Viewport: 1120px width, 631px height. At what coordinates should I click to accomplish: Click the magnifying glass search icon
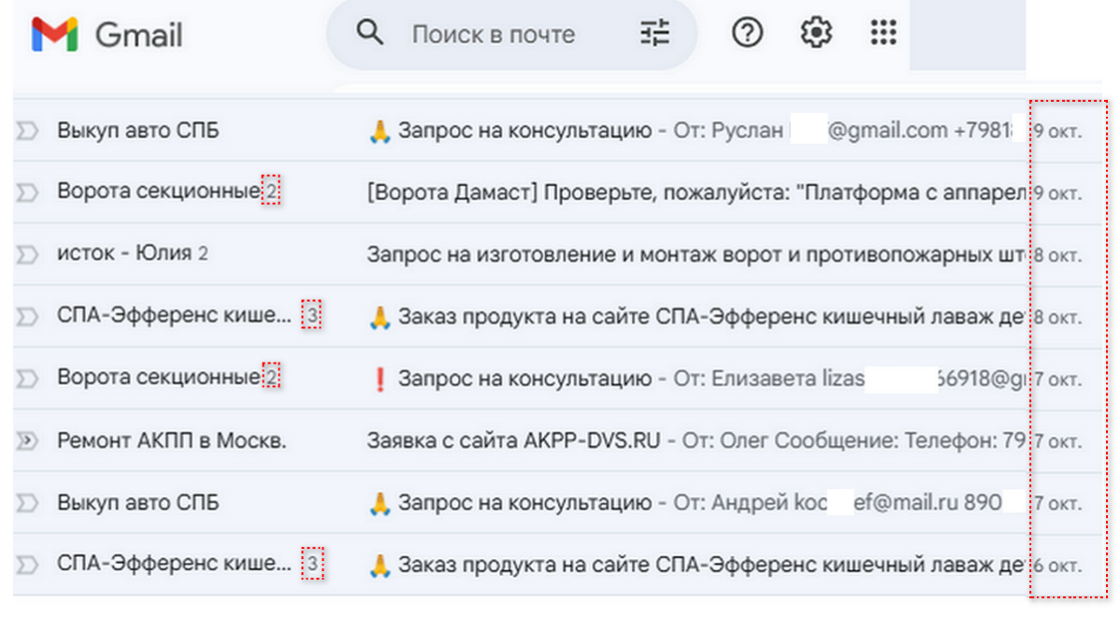point(369,33)
